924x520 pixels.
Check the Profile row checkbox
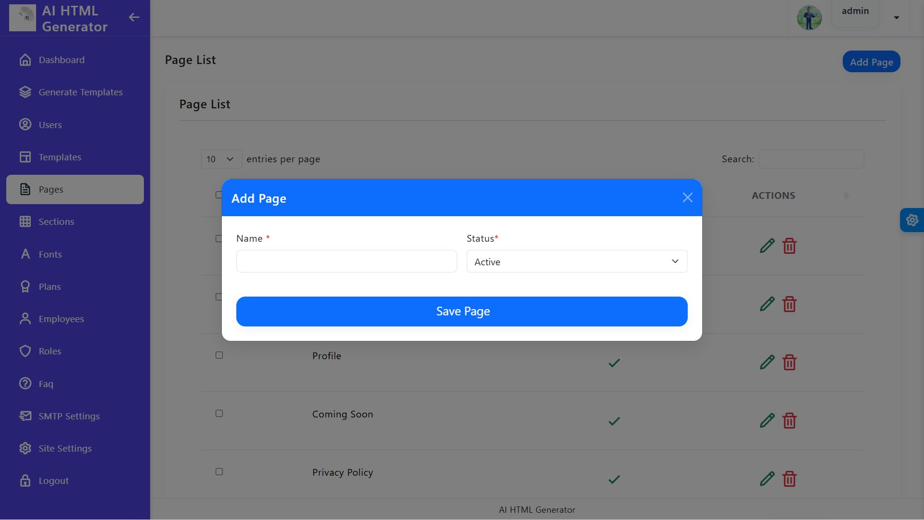(x=219, y=355)
